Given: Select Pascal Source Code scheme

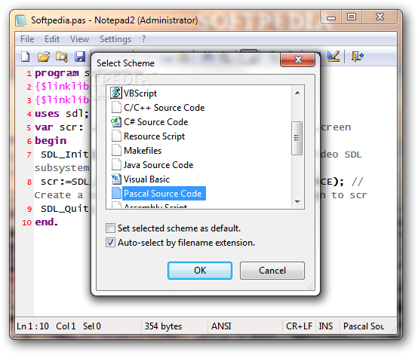Looking at the screenshot, I should click(164, 194).
